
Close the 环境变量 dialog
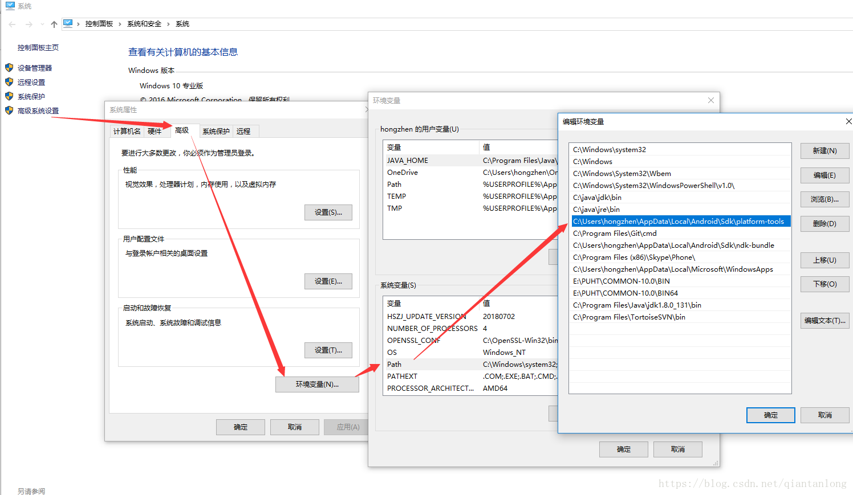point(711,100)
